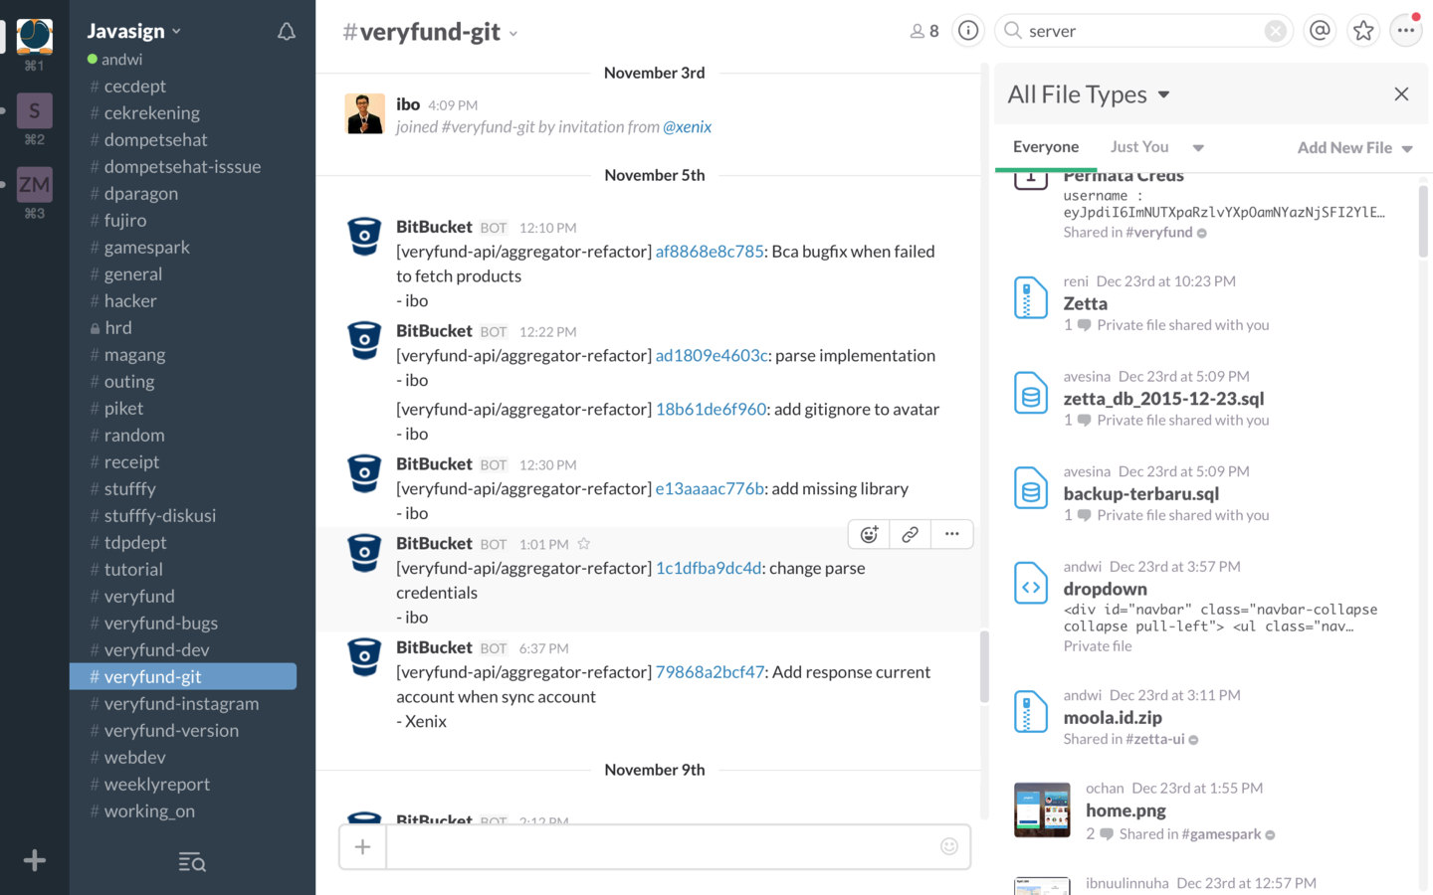This screenshot has height=895, width=1433.
Task: Switch to the S workspace icon
Action: tap(35, 110)
